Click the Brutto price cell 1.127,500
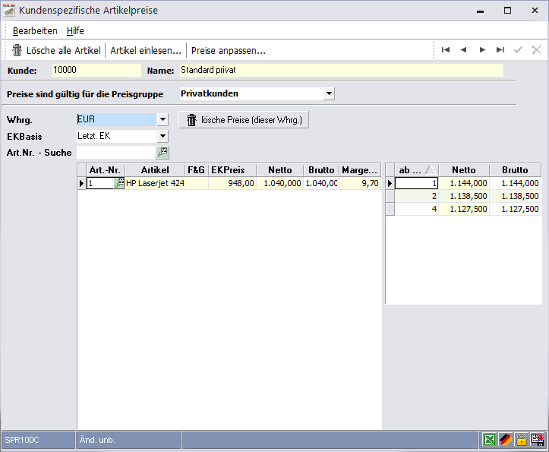 516,209
